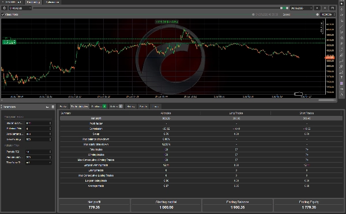Click the save parameters icon in Parameters header
Viewport: 346px width, 214px height.
coord(52,107)
